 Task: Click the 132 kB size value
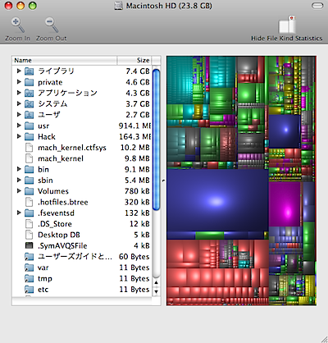[137, 213]
